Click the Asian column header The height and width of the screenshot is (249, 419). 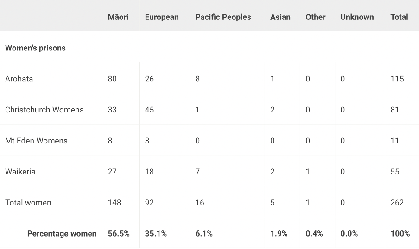pyautogui.click(x=280, y=17)
